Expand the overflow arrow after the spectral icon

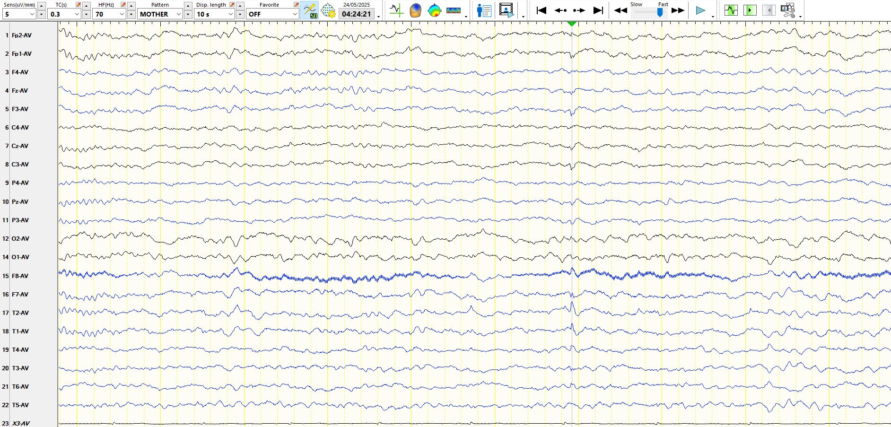point(466,16)
